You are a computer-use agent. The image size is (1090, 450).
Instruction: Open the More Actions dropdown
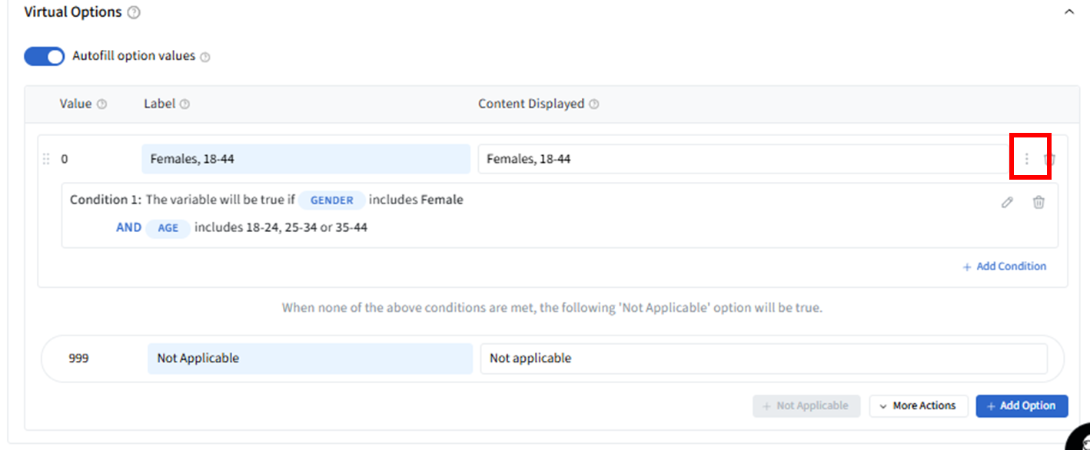click(917, 405)
